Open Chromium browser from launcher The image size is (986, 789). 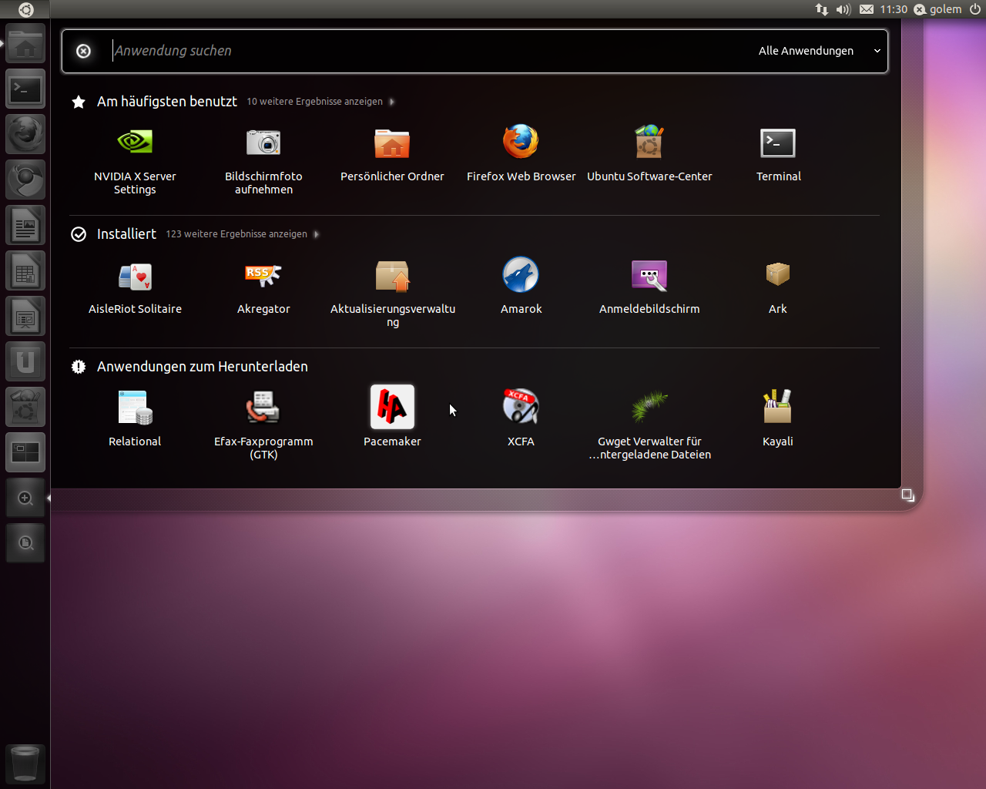(x=25, y=180)
